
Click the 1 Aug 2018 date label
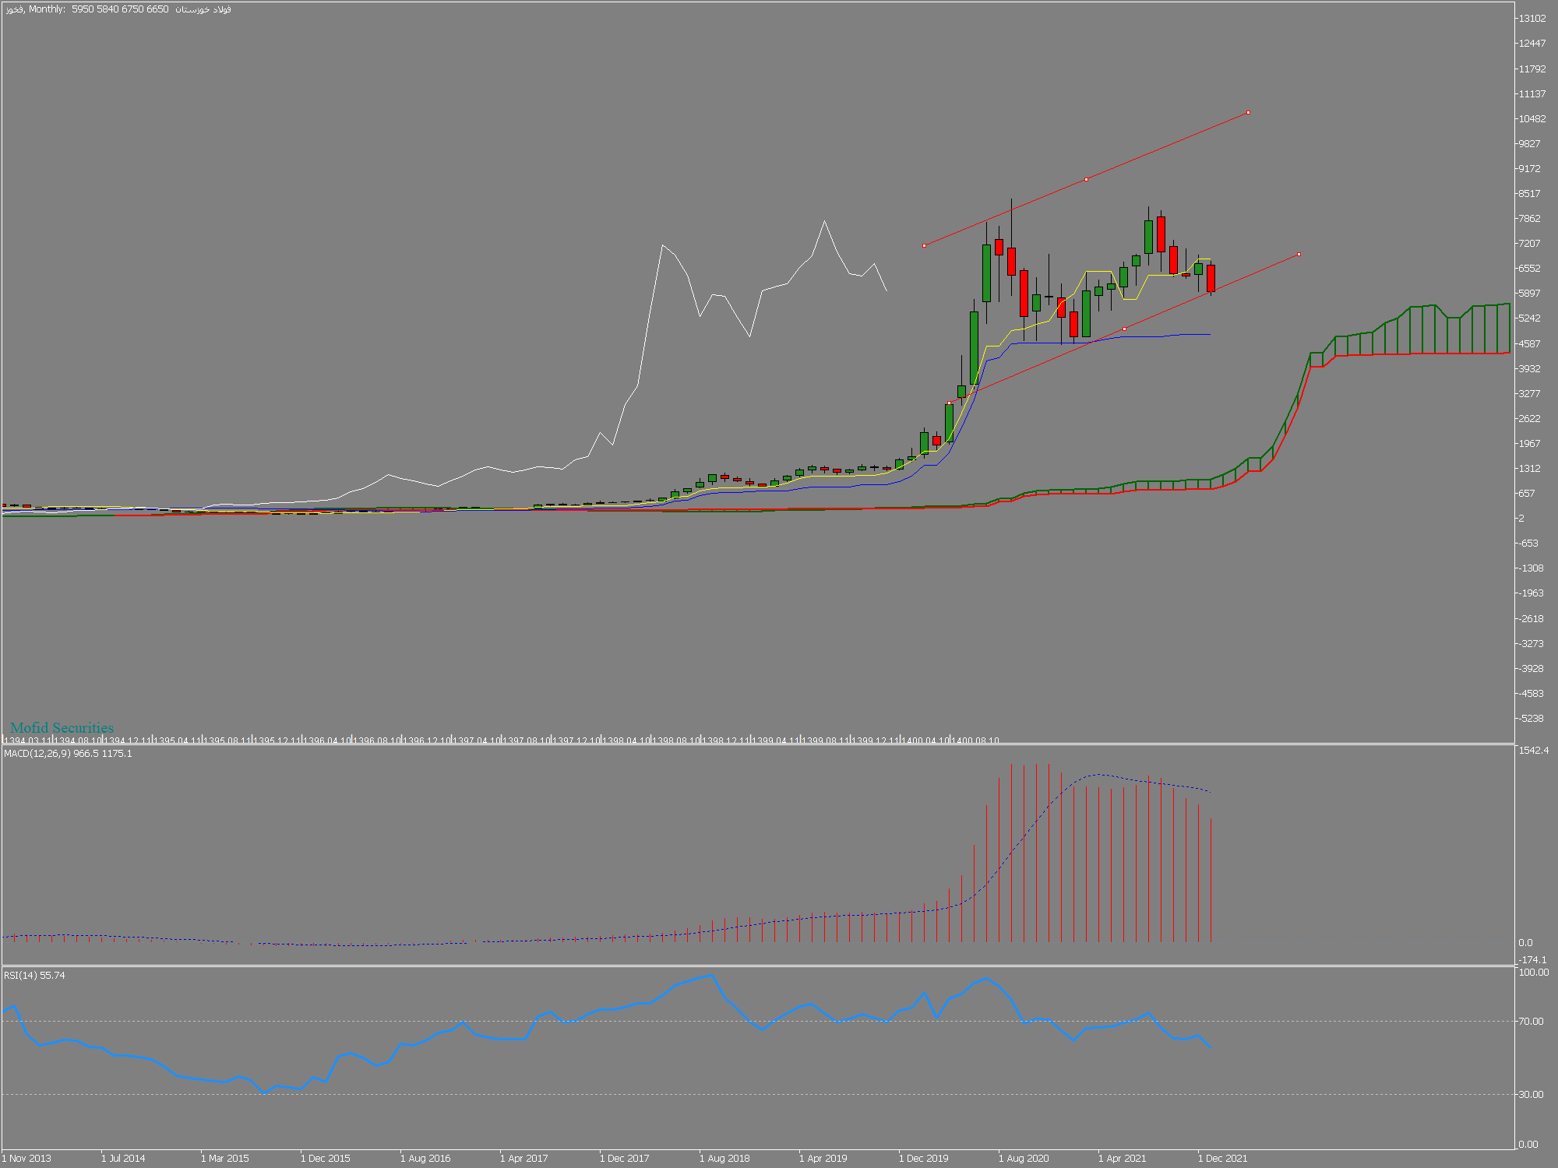click(724, 1159)
